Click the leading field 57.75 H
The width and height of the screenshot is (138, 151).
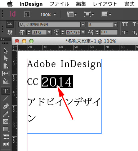[x=73, y=32]
